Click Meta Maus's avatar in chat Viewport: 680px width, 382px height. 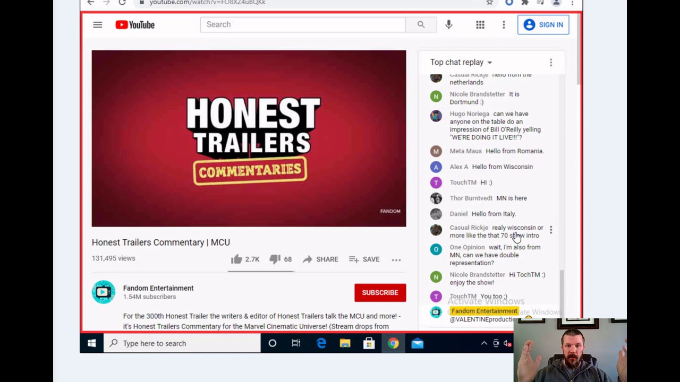pos(436,151)
